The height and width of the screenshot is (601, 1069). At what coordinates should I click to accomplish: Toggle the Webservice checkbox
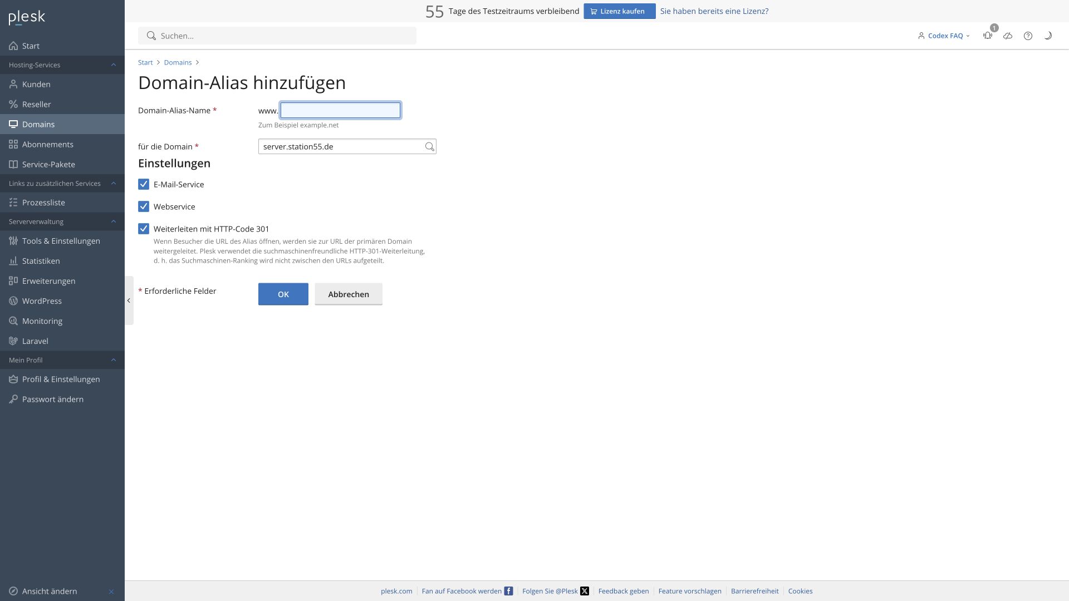(144, 206)
